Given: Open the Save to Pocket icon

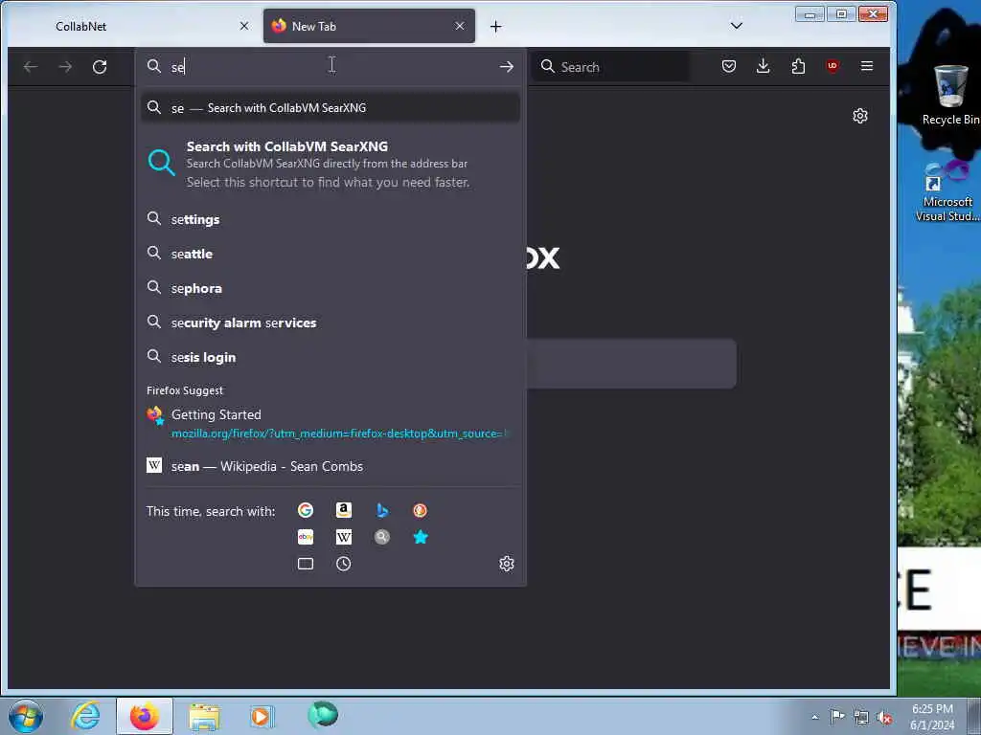Looking at the screenshot, I should click(x=729, y=66).
